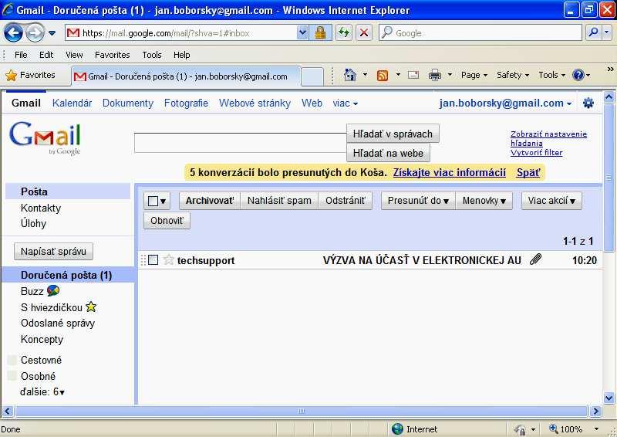Stop loading with the red X icon
Screen dimensions: 617x437
364,32
